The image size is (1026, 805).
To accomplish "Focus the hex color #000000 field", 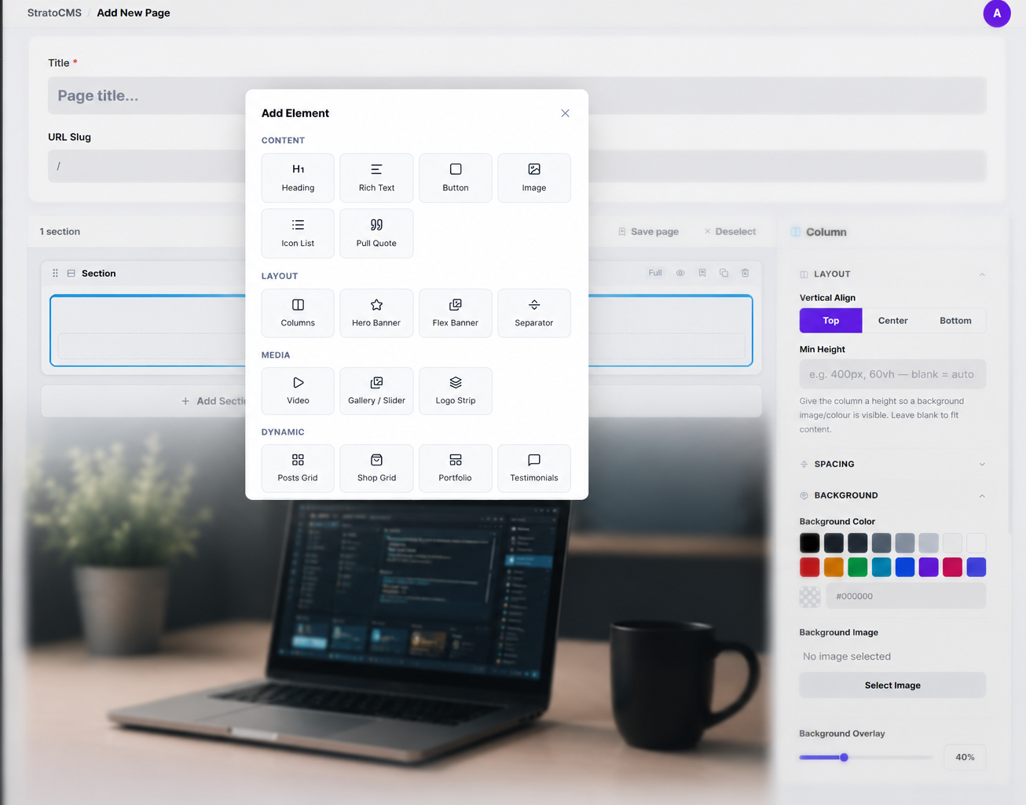I will point(906,596).
